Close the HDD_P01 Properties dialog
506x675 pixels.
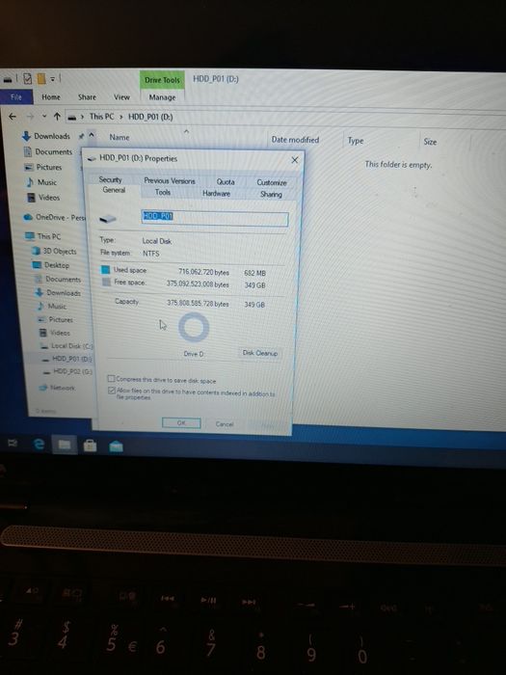(x=295, y=160)
